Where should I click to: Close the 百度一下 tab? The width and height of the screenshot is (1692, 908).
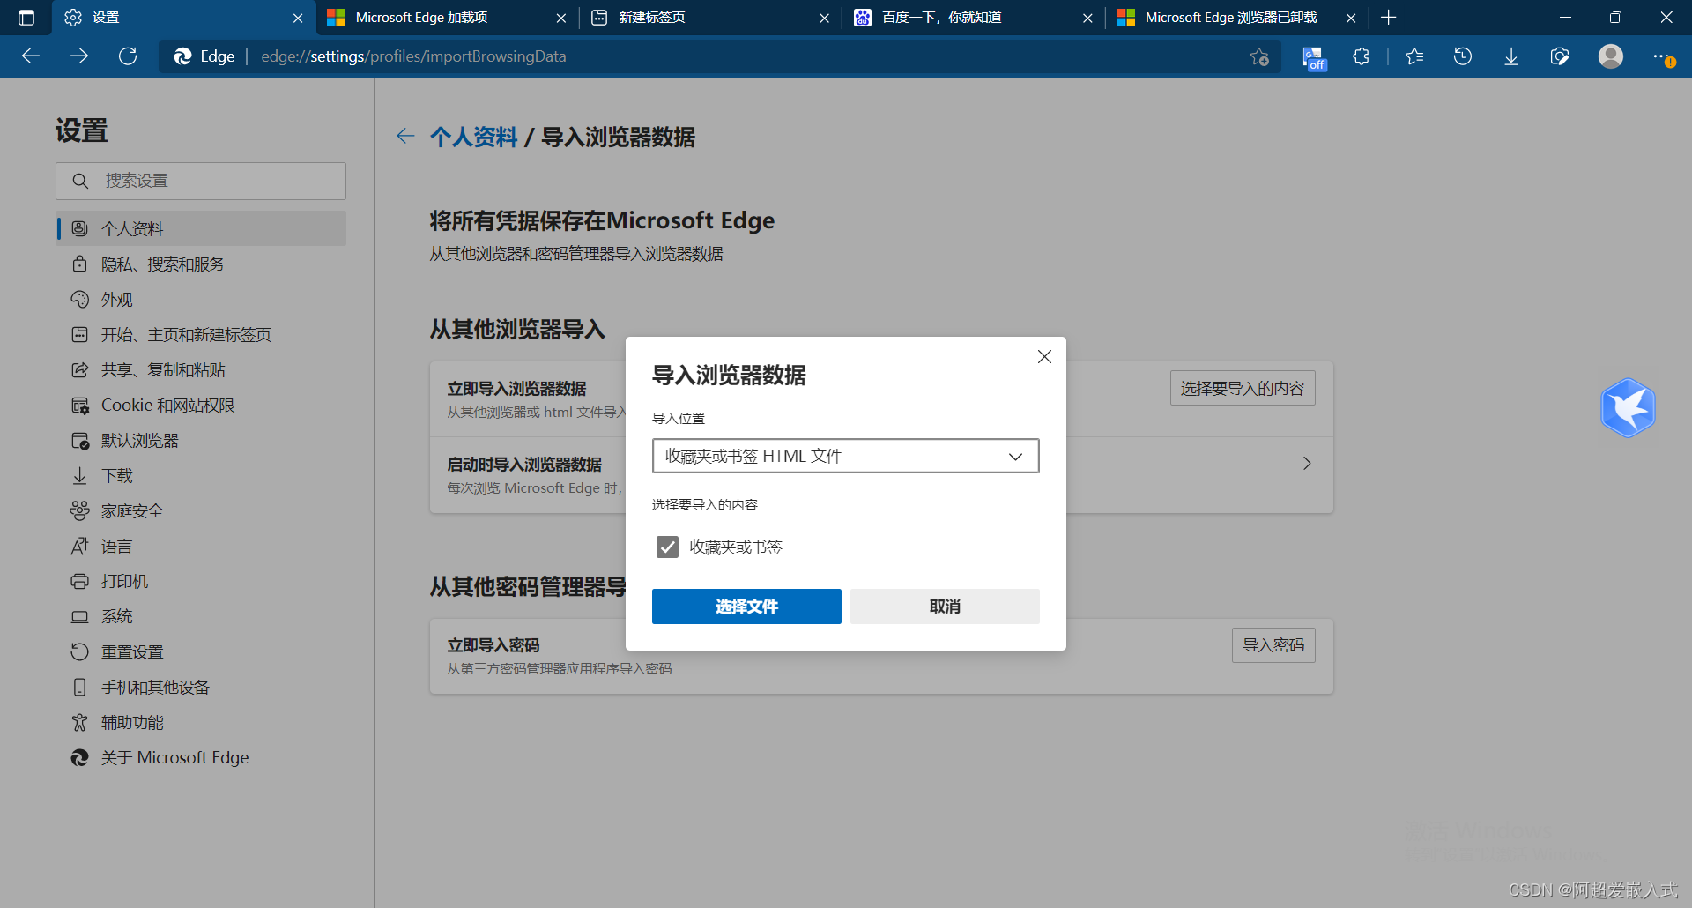[1087, 18]
